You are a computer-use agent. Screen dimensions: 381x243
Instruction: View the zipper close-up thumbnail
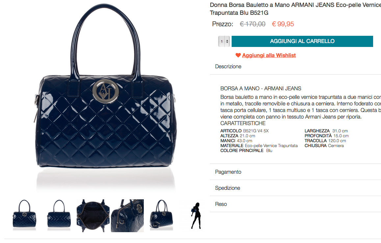coord(127,216)
